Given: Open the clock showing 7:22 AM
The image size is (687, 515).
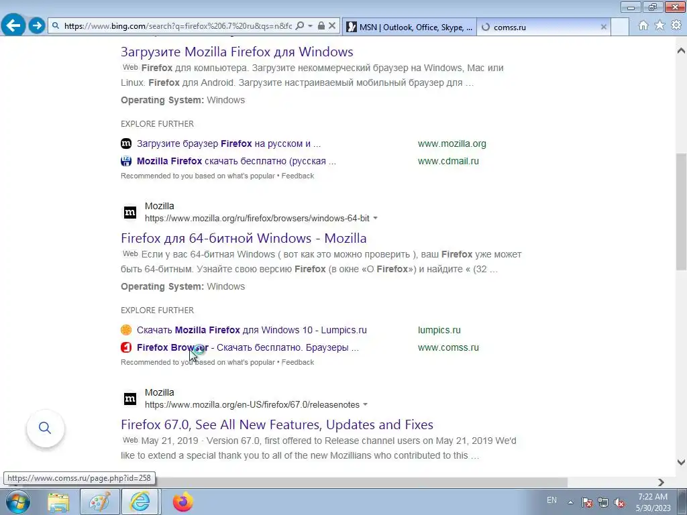Looking at the screenshot, I should pyautogui.click(x=653, y=502).
